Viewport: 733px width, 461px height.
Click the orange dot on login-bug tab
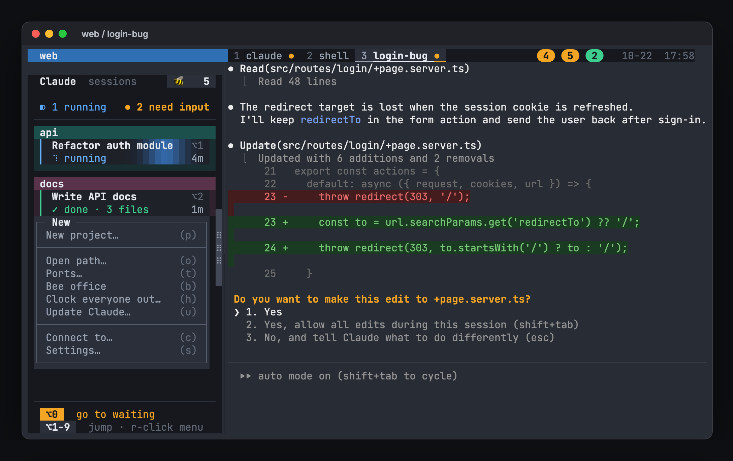coord(437,56)
